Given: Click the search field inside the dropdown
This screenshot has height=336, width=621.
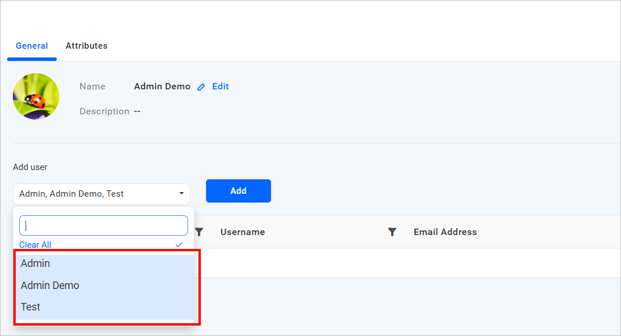Looking at the screenshot, I should coord(103,225).
